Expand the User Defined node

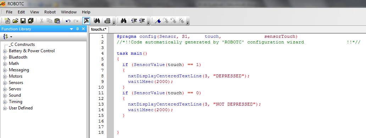5,108
